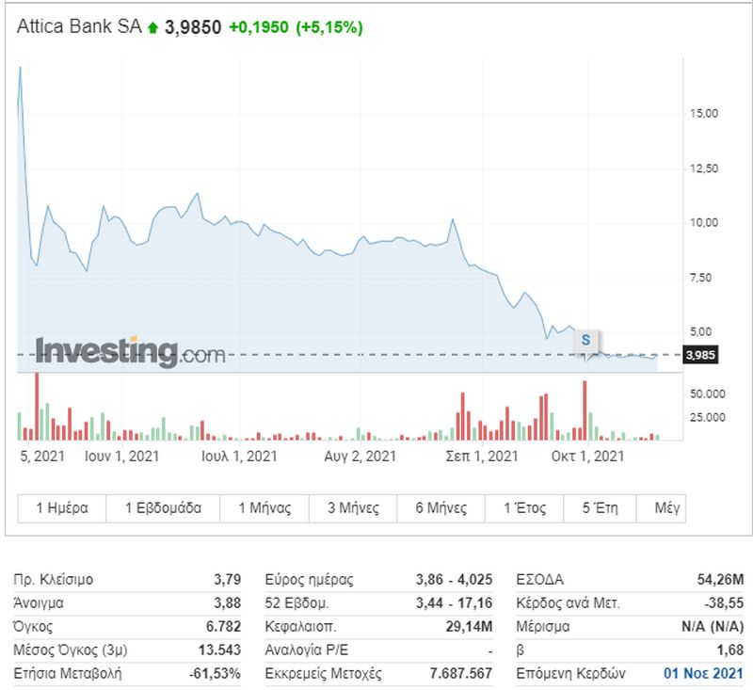The height and width of the screenshot is (690, 753).
Task: Click the yearly change value -61,53%
Action: (215, 673)
